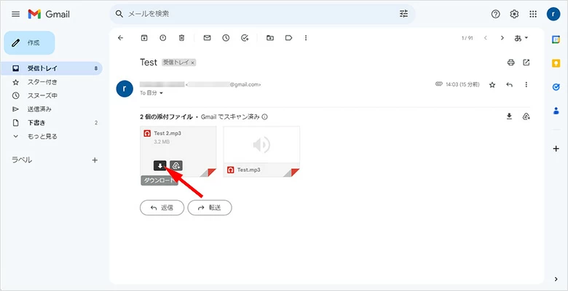Mark the email as unread

(x=208, y=38)
